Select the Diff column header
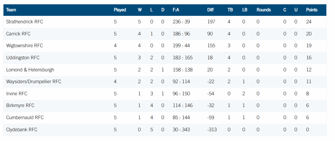 210,10
